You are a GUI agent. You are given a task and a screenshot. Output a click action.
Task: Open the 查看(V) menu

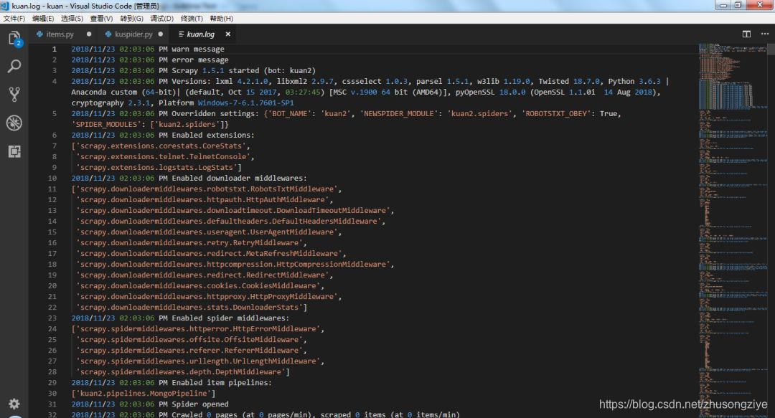click(x=101, y=18)
